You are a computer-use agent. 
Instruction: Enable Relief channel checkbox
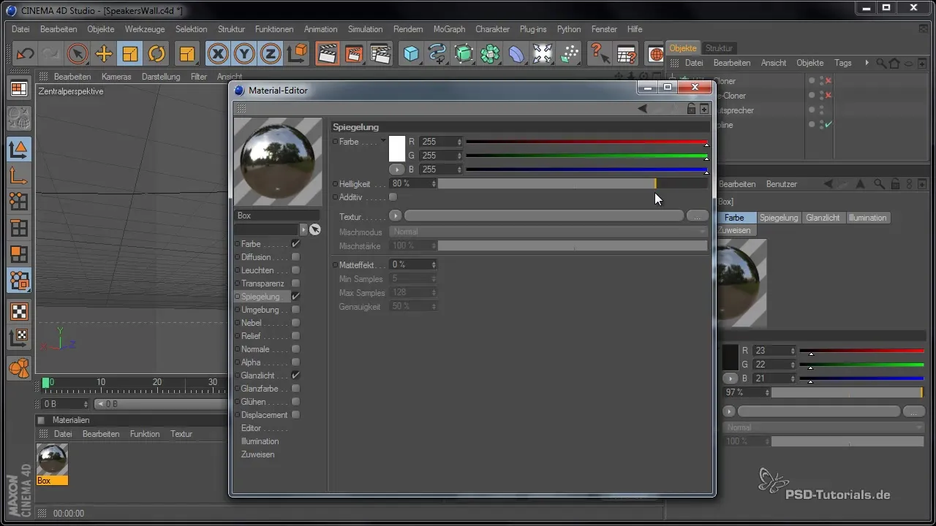[295, 336]
